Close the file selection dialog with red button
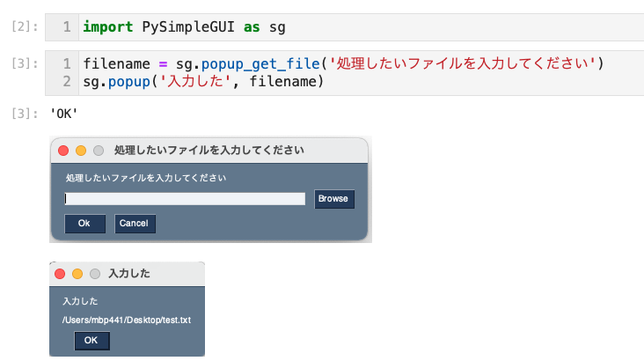Screen dimensions: 644x361 (x=63, y=151)
